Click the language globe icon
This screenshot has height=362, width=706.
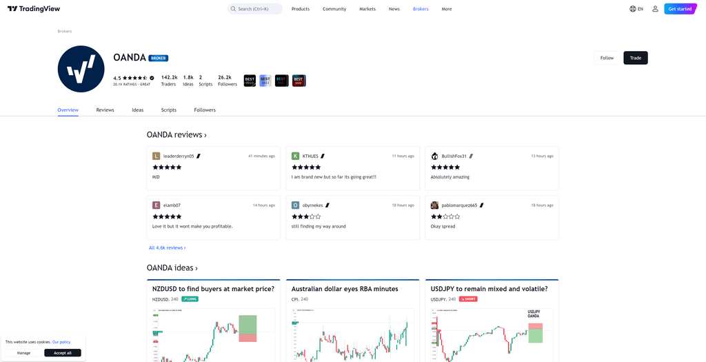pyautogui.click(x=633, y=9)
